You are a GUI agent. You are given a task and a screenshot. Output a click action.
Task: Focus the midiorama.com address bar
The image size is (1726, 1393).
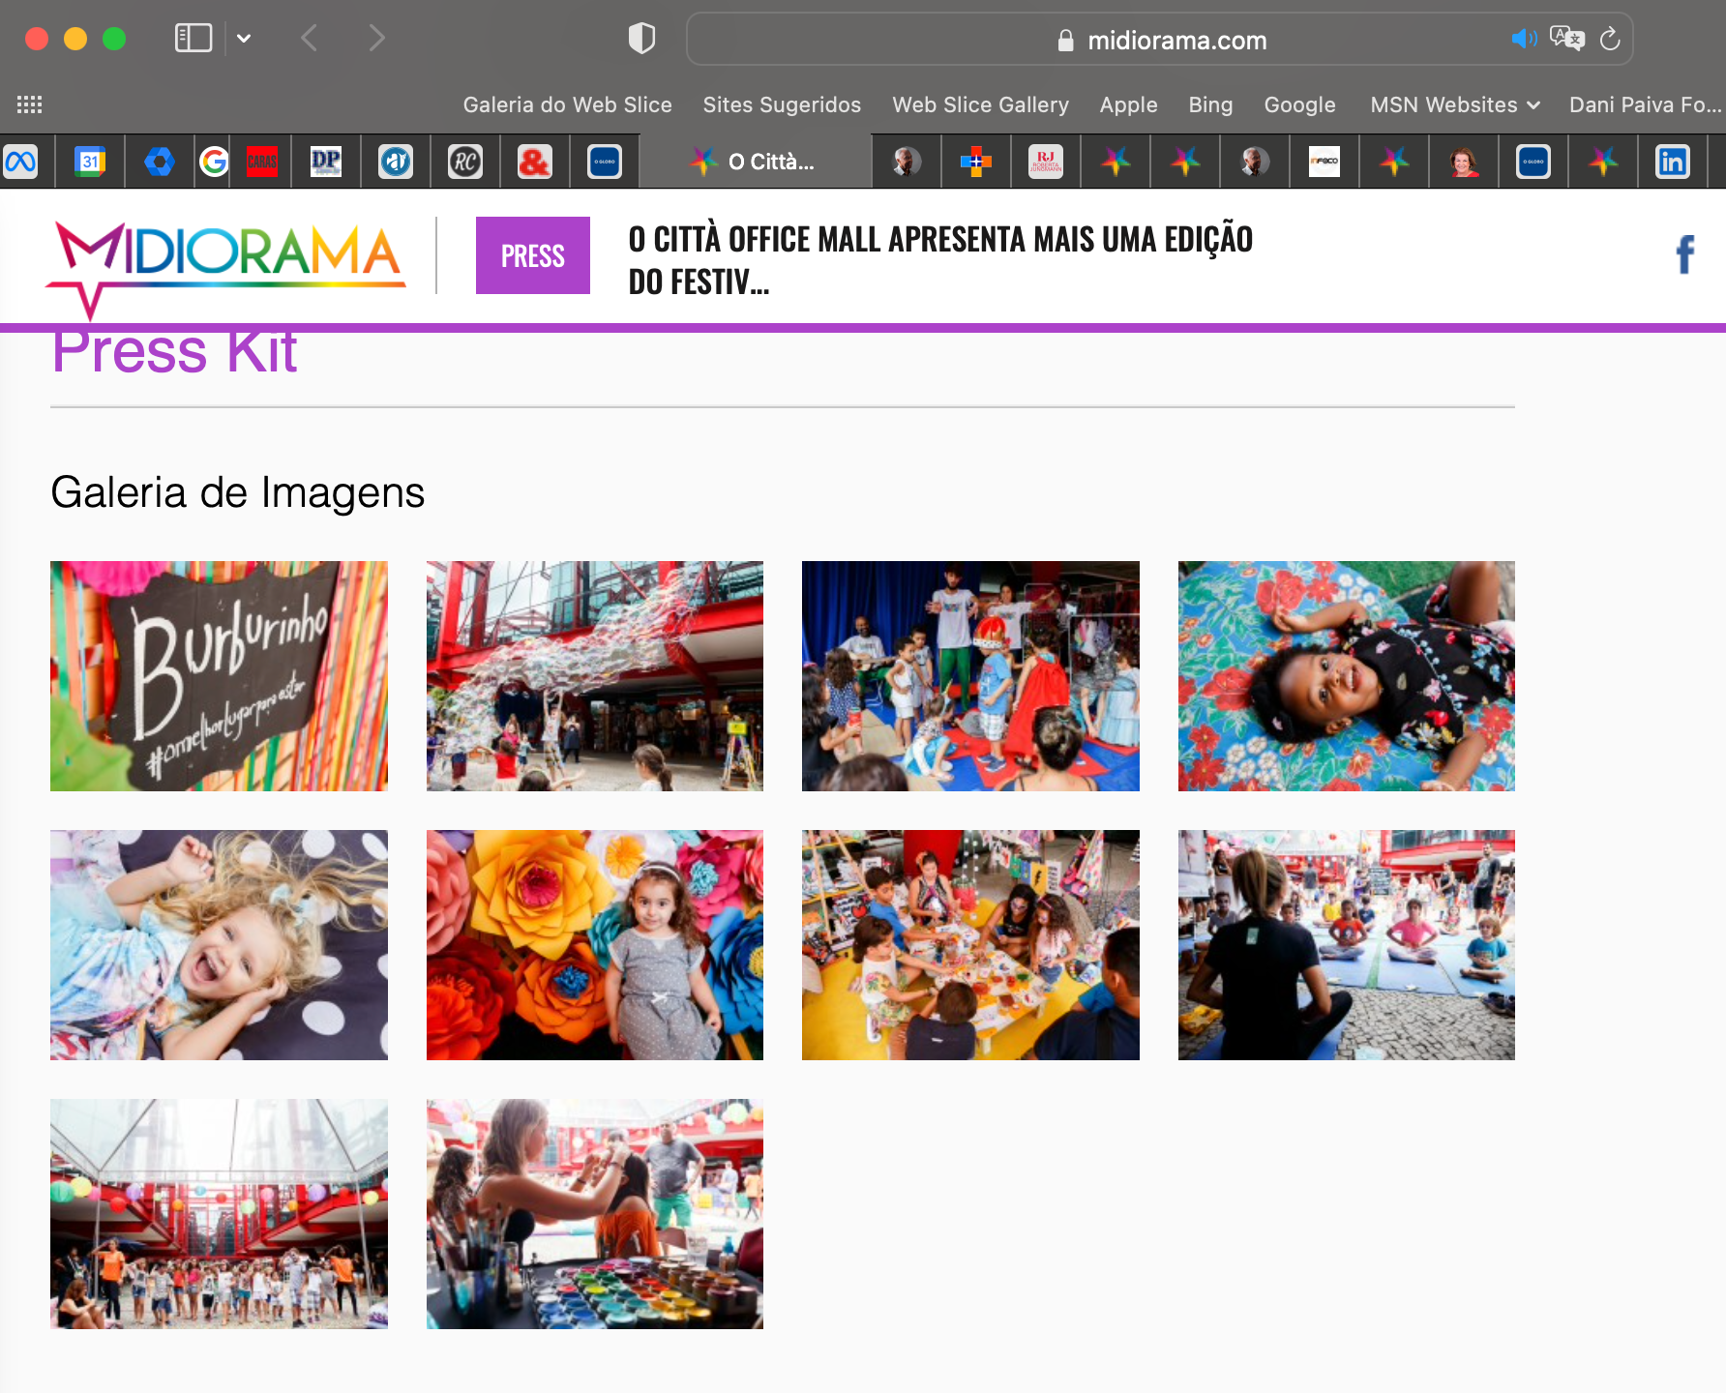click(1175, 40)
